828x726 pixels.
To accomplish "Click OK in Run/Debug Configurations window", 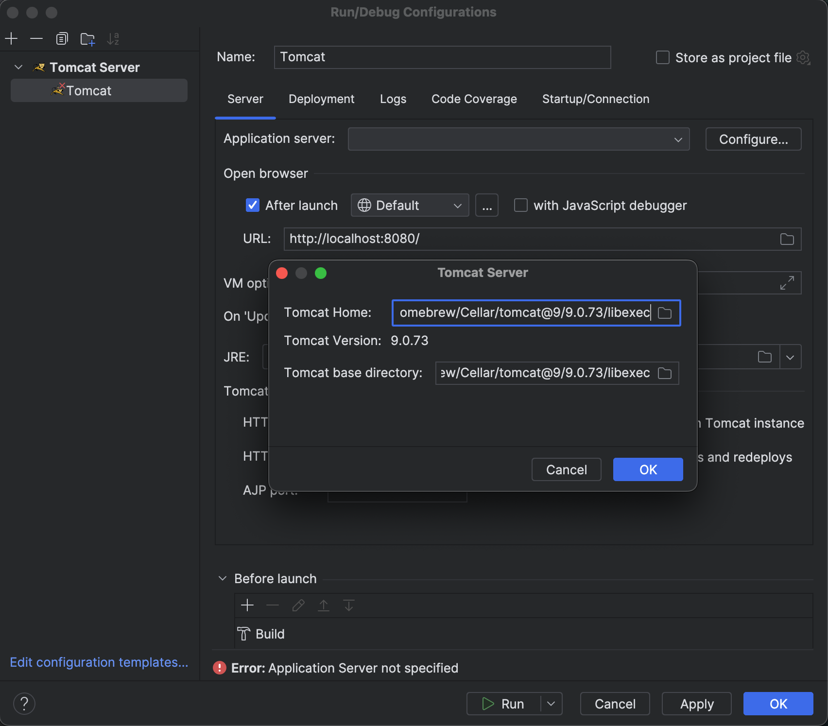I will pos(778,704).
